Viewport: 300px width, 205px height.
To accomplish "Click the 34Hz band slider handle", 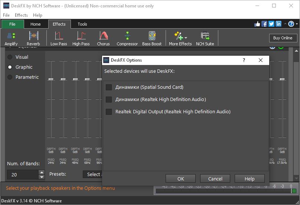I will 63,79.
